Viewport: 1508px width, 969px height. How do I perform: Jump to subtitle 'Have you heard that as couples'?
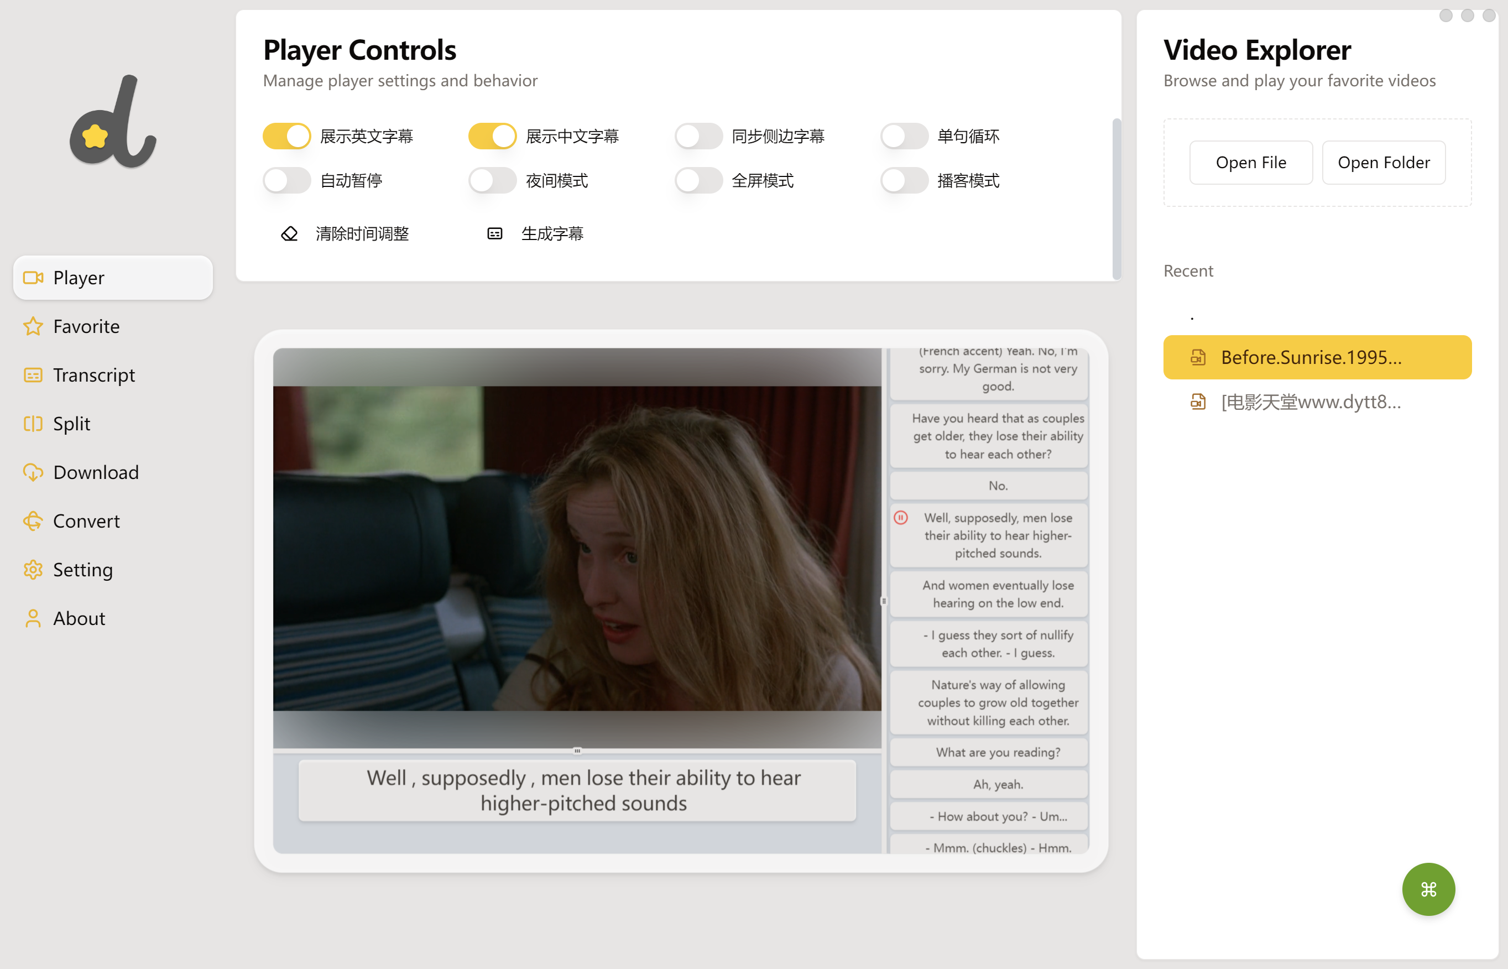pos(988,436)
